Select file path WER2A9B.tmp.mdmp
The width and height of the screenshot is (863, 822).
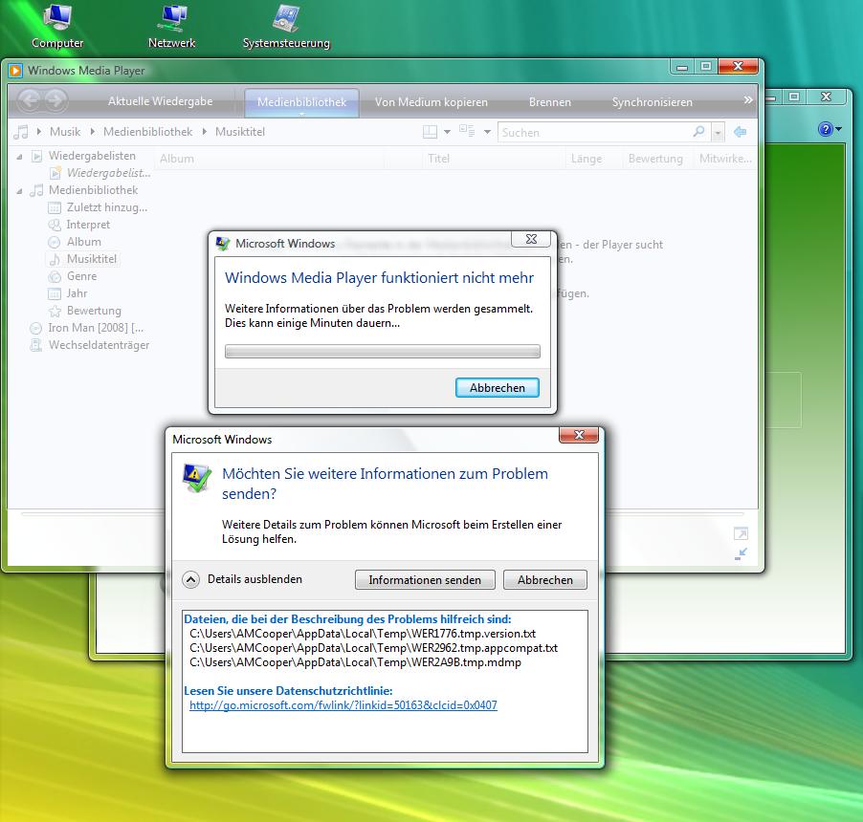(356, 662)
